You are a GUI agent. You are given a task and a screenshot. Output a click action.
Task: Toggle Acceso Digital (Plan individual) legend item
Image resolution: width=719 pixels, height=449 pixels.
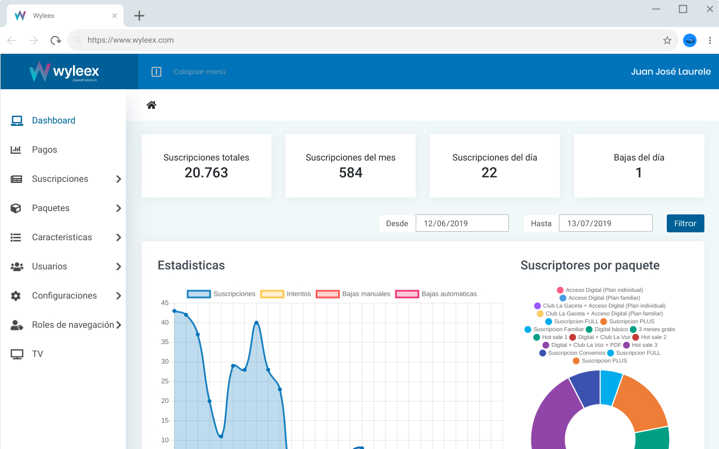coord(599,290)
